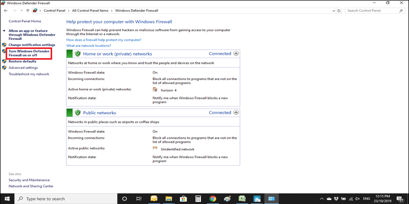Open Excel from the taskbar

tap(242, 199)
